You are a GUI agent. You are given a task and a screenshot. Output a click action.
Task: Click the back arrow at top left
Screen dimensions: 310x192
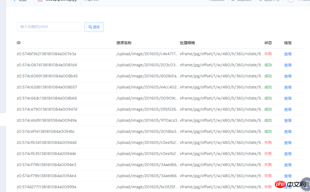coord(14,1)
